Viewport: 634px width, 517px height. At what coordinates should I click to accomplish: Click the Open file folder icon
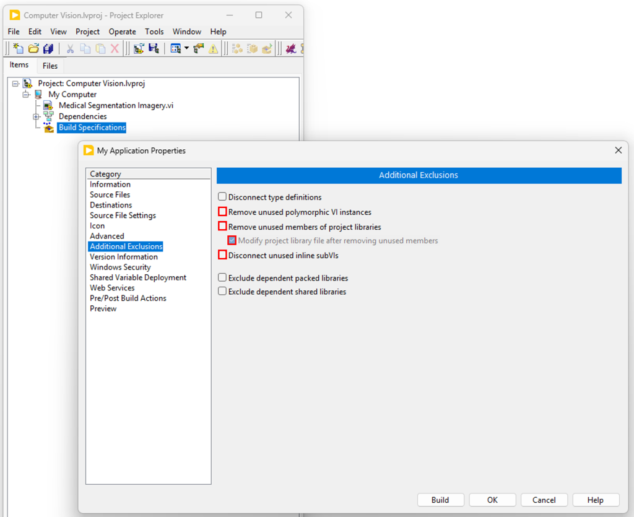click(x=33, y=49)
